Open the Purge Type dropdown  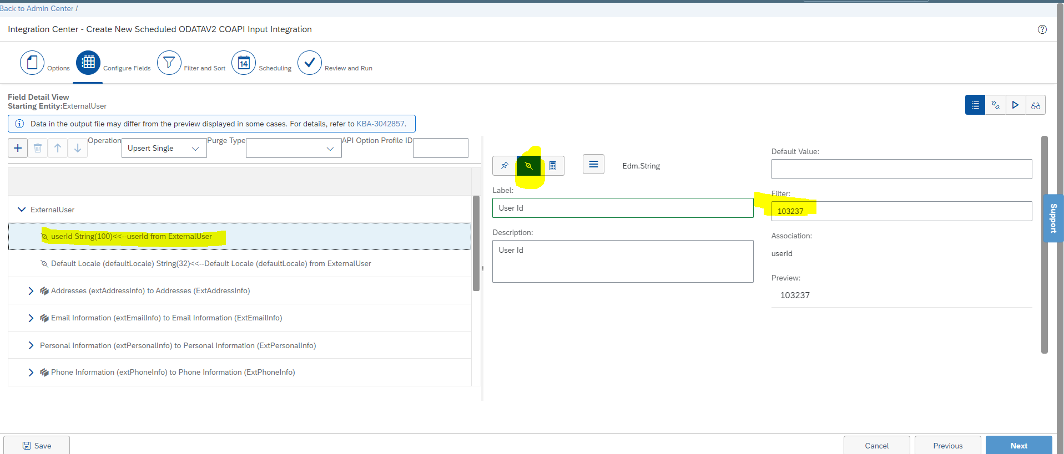[x=294, y=148]
